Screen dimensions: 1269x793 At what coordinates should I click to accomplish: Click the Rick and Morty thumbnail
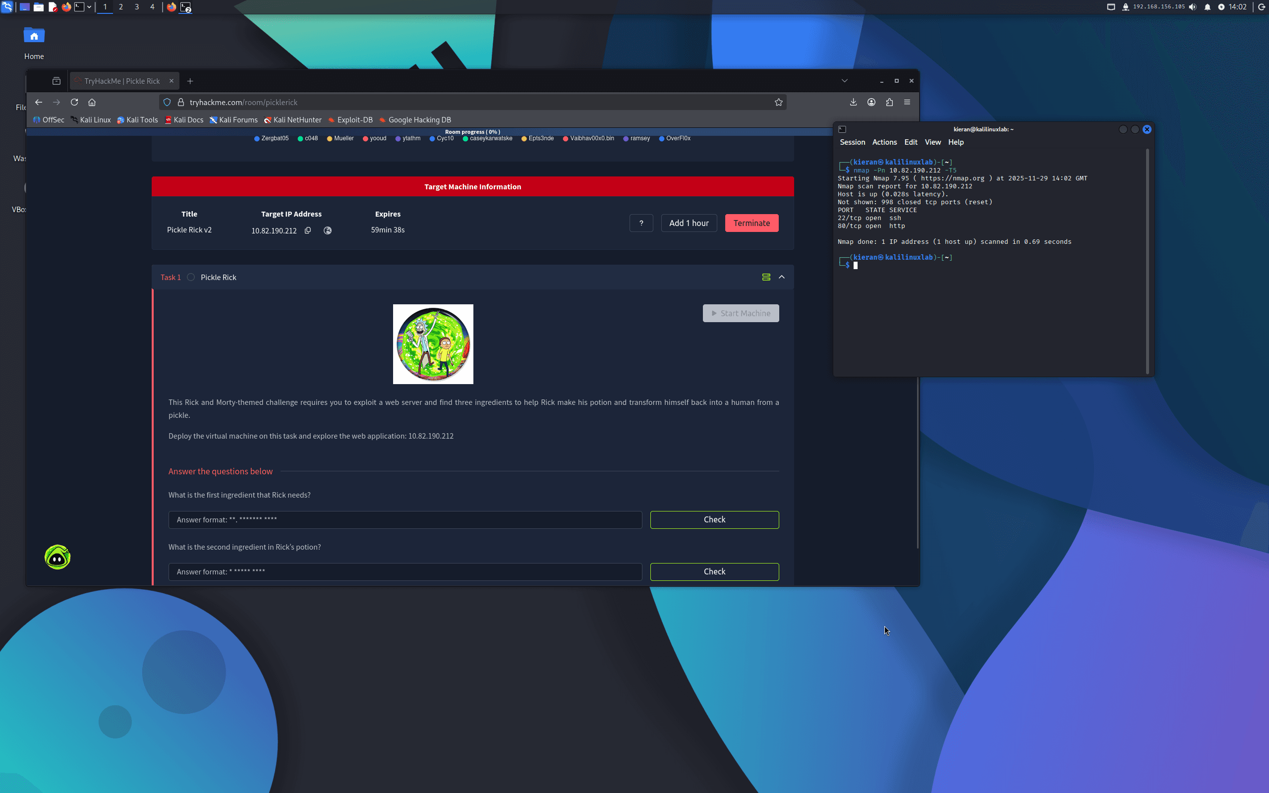point(433,344)
